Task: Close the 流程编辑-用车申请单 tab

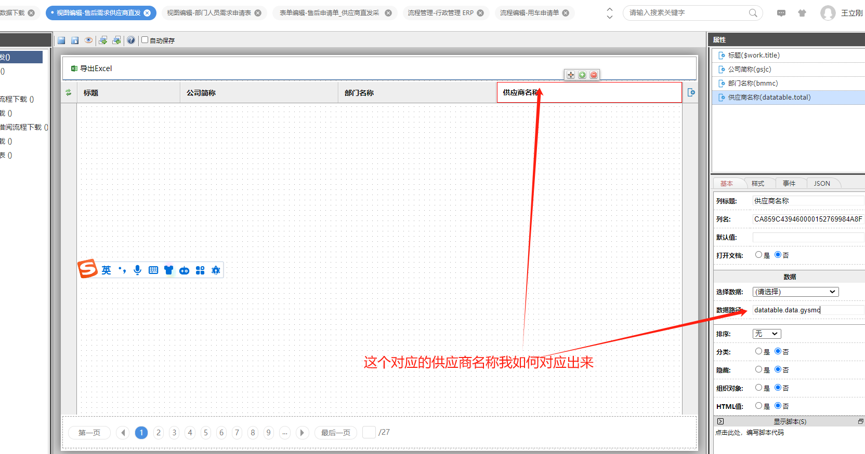Action: [566, 13]
